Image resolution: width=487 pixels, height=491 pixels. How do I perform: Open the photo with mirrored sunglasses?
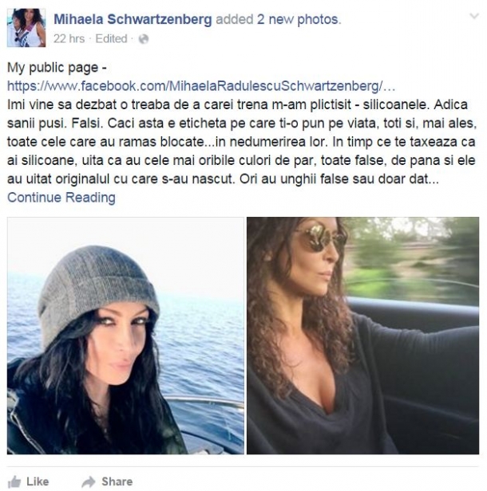pos(362,336)
